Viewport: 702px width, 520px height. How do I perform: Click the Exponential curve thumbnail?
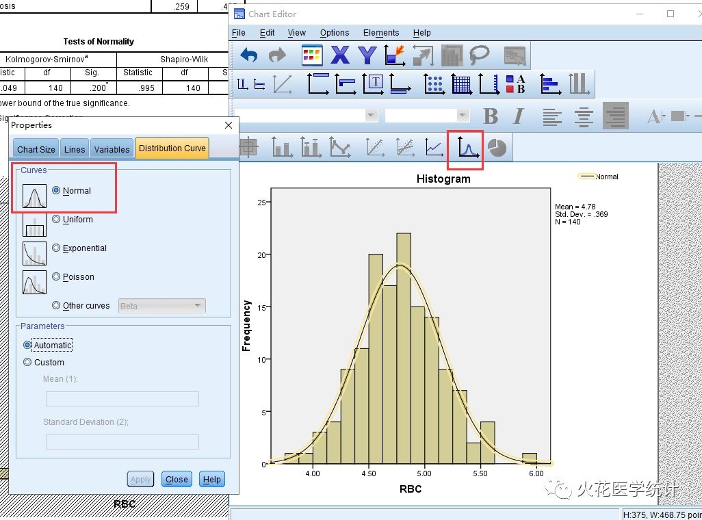tap(34, 253)
